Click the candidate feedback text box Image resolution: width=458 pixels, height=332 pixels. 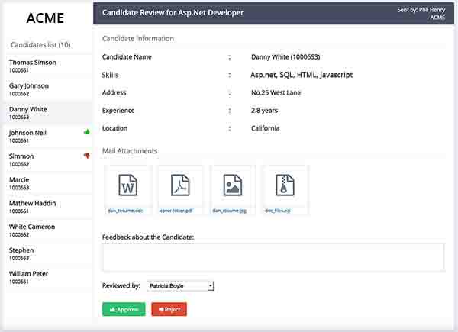pyautogui.click(x=273, y=257)
